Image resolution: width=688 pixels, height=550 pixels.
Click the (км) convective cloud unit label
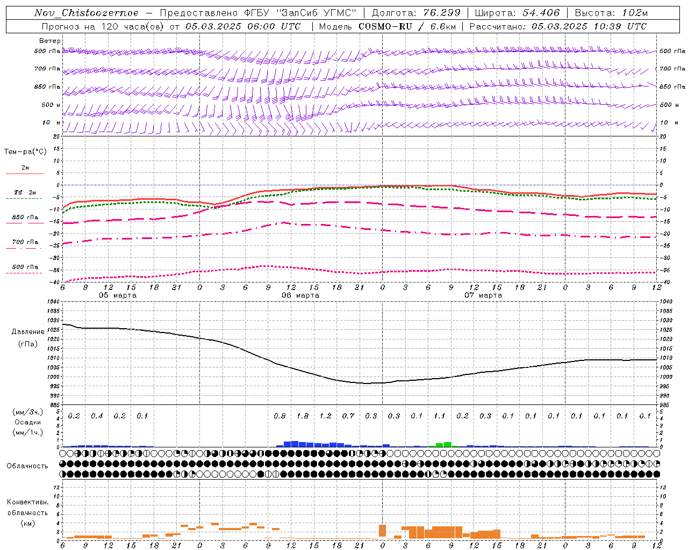[x=28, y=523]
